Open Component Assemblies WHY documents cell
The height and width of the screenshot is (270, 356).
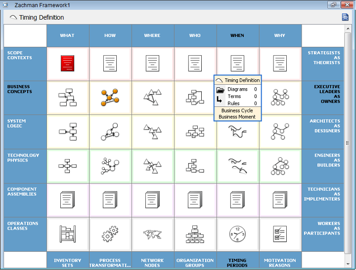(x=280, y=200)
